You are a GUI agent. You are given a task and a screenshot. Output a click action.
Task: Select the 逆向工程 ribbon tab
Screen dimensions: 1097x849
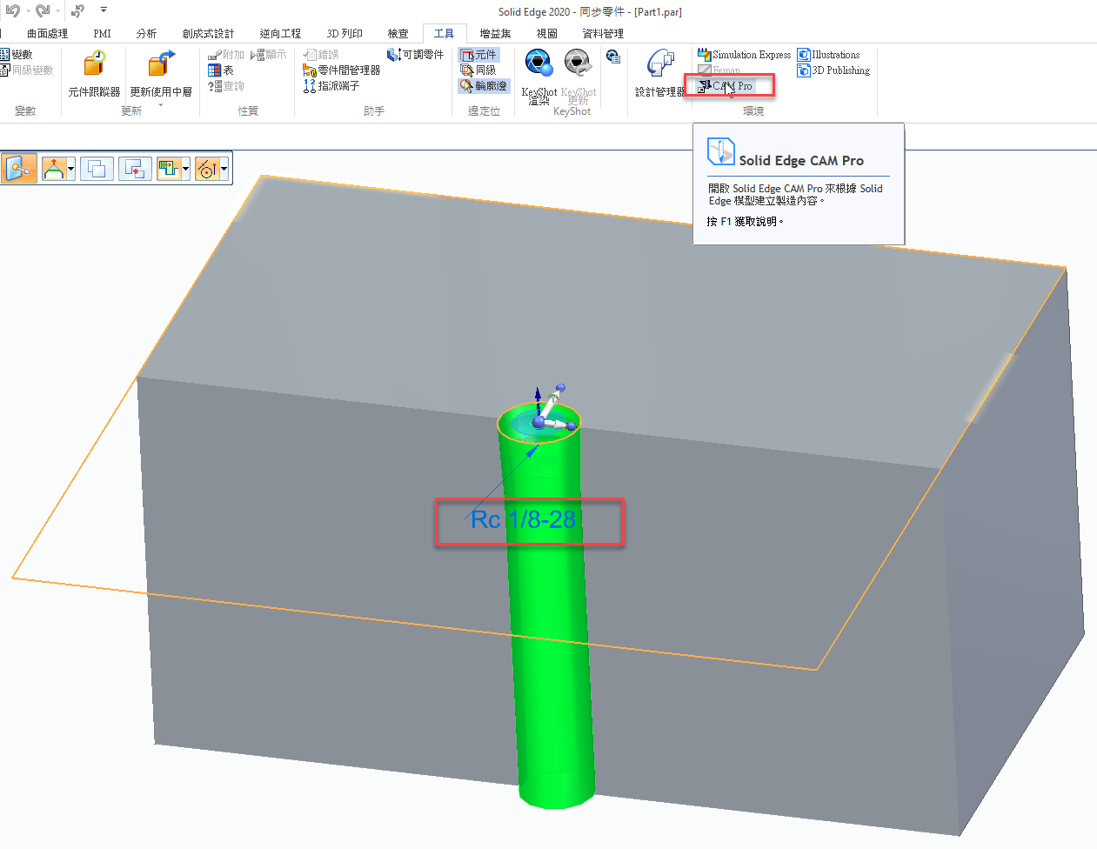280,34
